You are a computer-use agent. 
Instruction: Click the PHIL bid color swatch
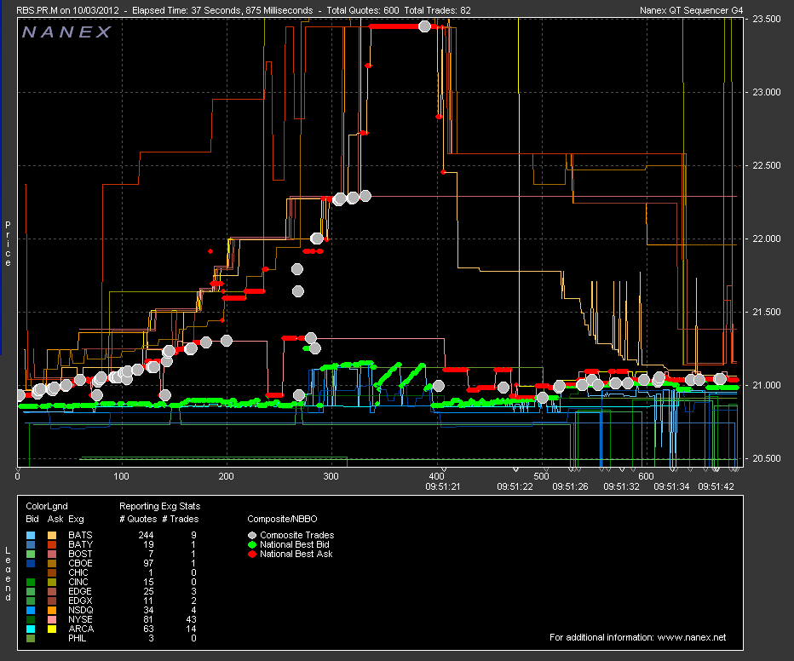(x=31, y=638)
